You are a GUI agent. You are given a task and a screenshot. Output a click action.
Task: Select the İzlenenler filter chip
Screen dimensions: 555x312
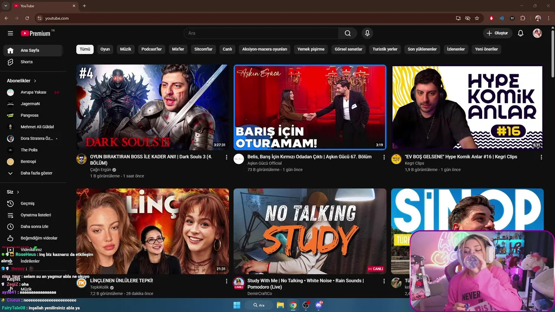[456, 49]
